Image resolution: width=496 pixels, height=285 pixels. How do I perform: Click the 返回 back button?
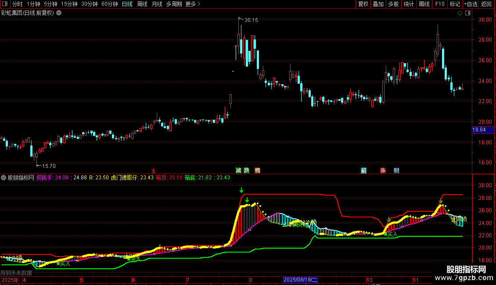click(x=486, y=4)
